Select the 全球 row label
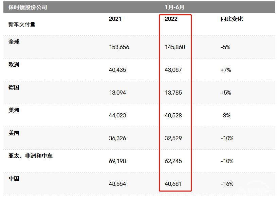This screenshot has height=197, width=279. (x=14, y=42)
